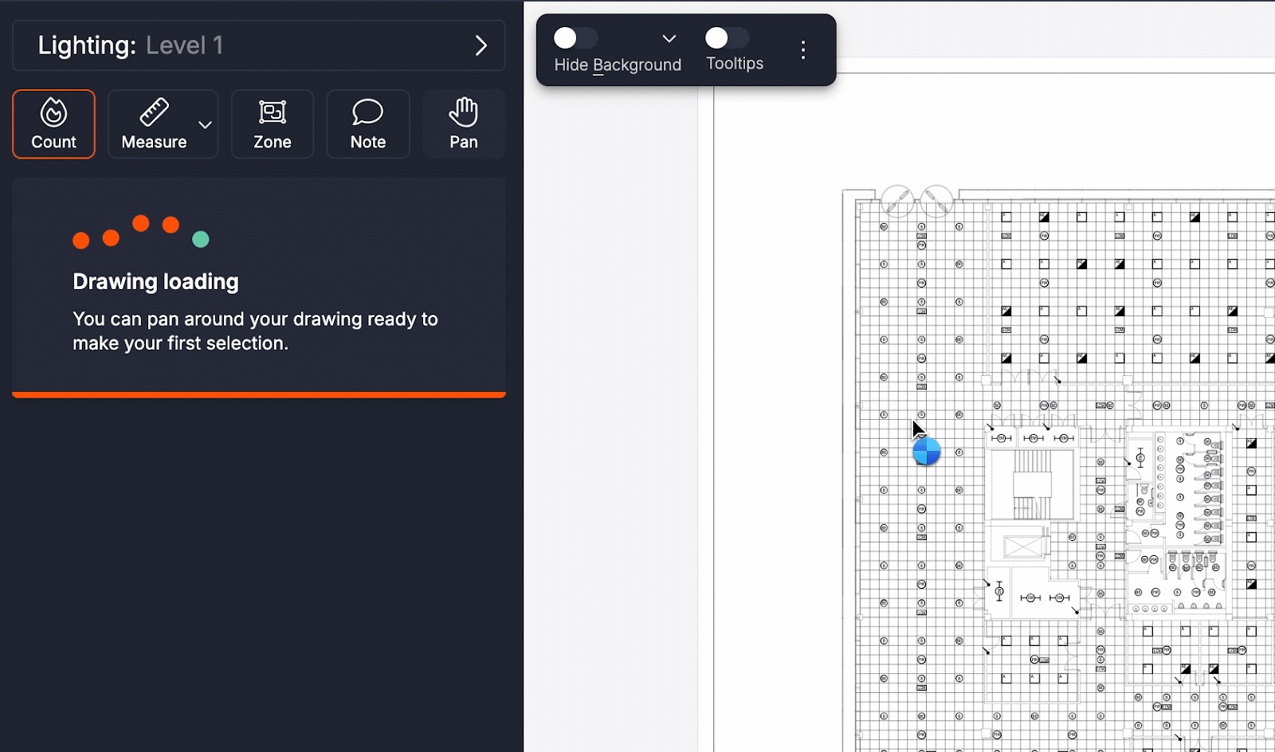The image size is (1275, 752).
Task: Select the Zone tool
Action: coord(273,124)
